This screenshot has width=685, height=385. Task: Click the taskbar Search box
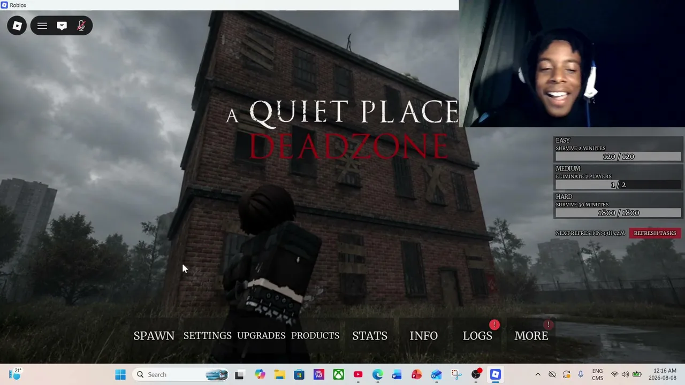click(x=181, y=374)
